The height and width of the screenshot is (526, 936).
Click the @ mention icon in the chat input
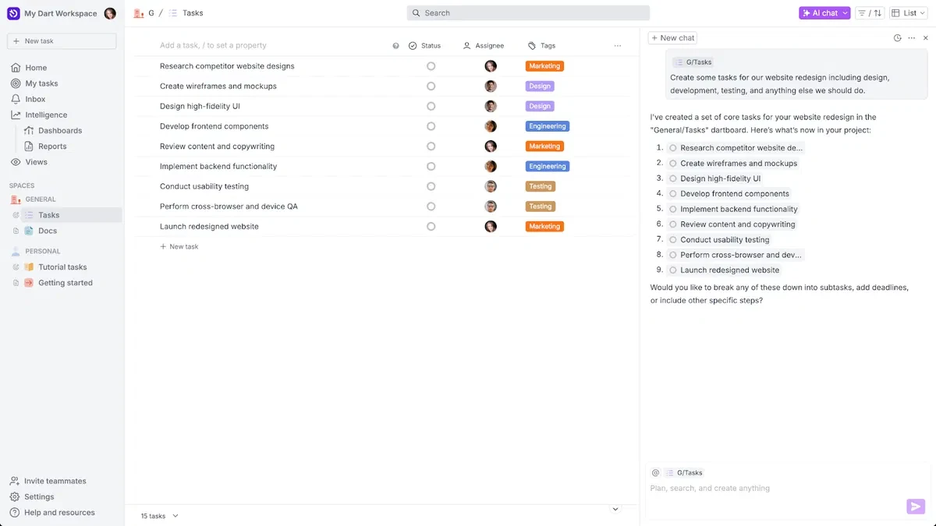[x=655, y=473]
